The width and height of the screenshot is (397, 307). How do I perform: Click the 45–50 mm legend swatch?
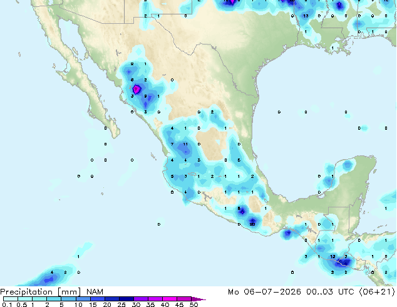[184, 299]
